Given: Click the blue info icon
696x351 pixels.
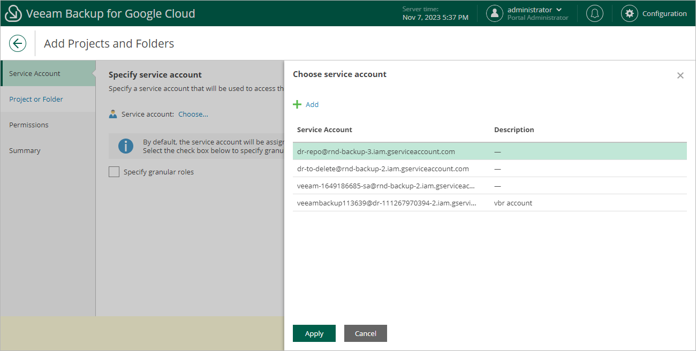Looking at the screenshot, I should point(126,146).
